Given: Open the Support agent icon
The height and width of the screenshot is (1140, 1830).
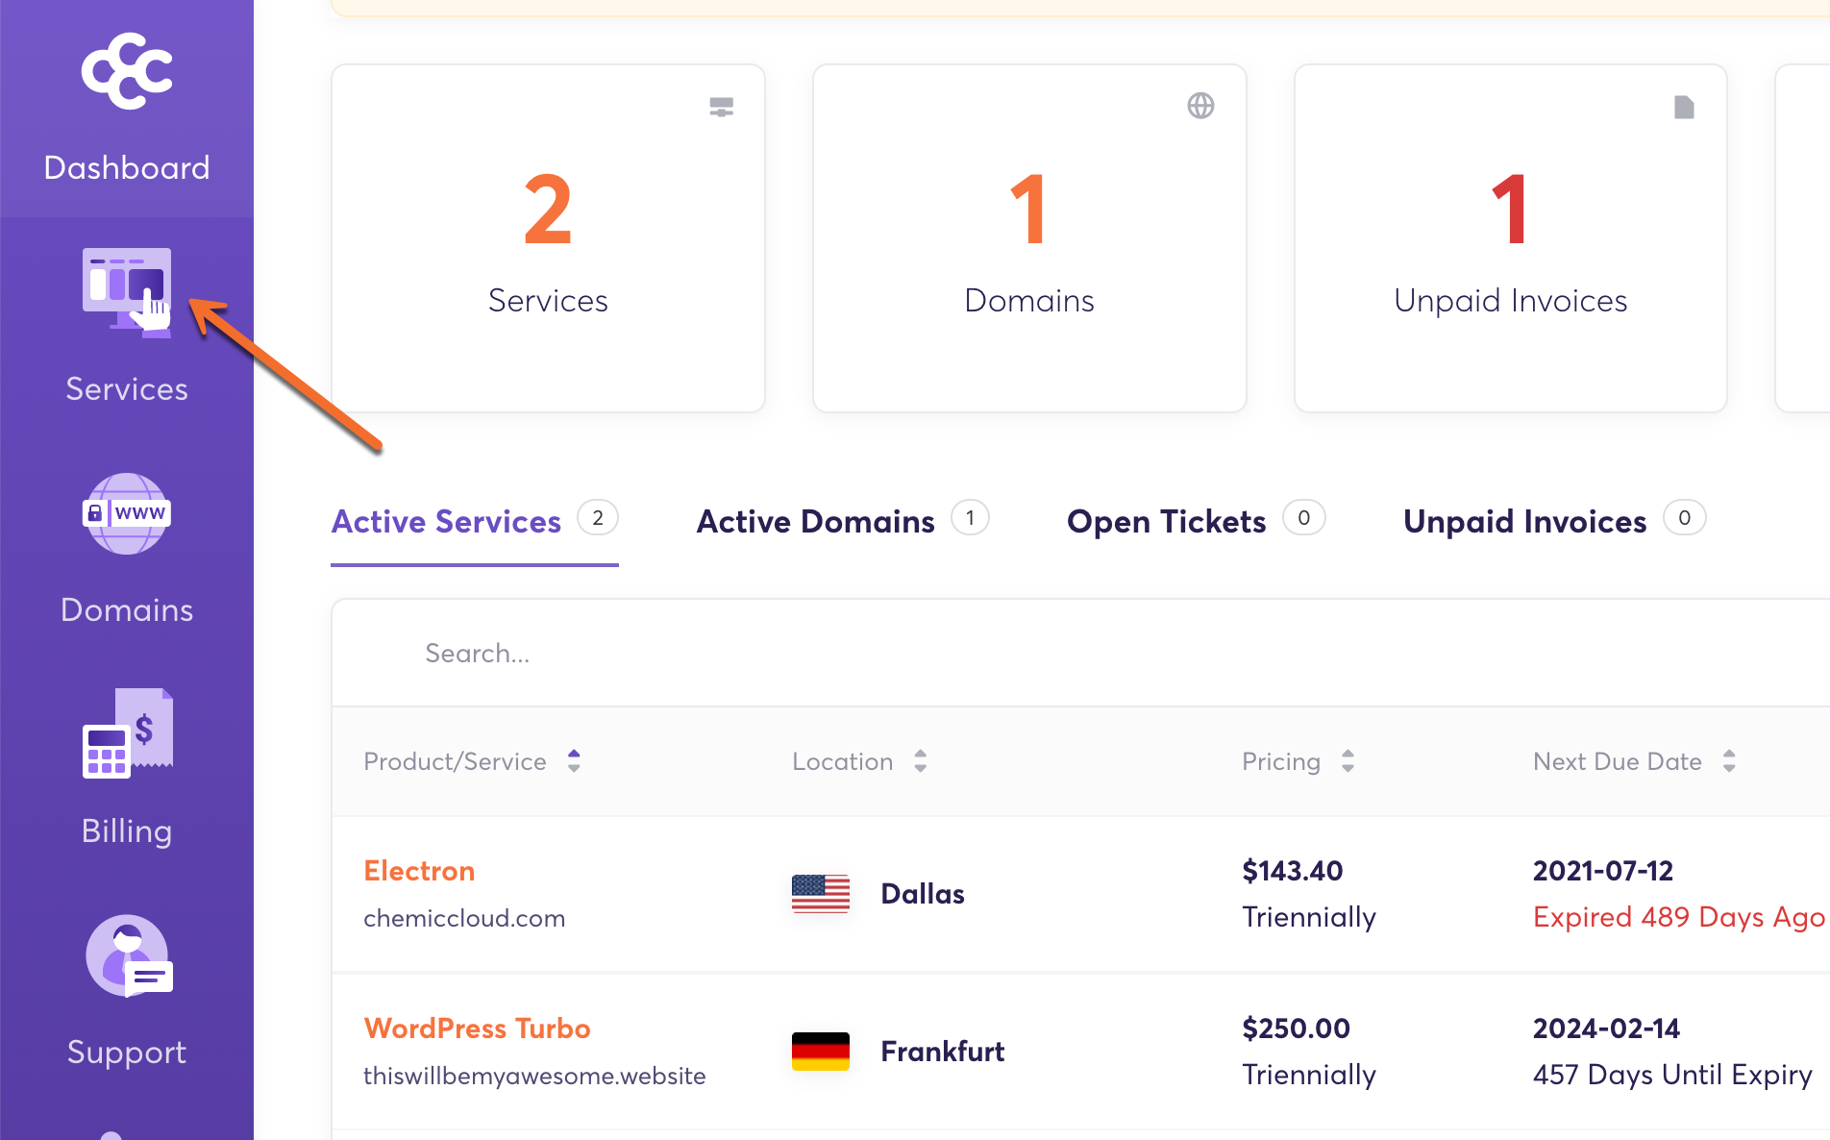Looking at the screenshot, I should [127, 955].
